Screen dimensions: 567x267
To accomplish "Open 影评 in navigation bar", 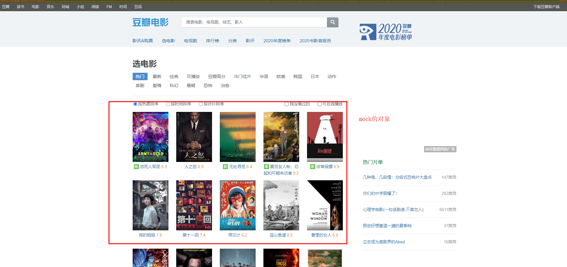I will pyautogui.click(x=250, y=41).
